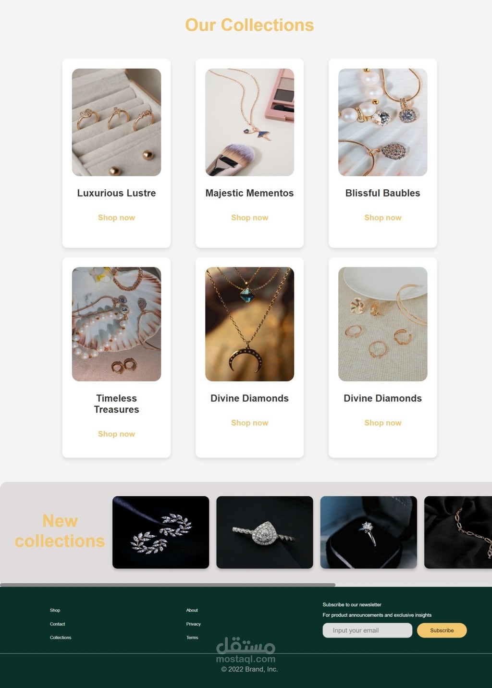Open the Timeless Treasures seashell image
Viewport: 492px width, 688px height.
[x=116, y=324]
